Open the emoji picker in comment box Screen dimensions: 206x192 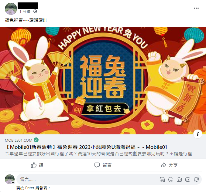coord(171,180)
